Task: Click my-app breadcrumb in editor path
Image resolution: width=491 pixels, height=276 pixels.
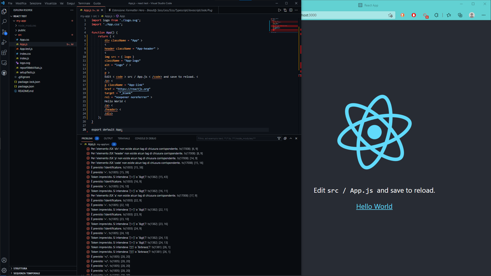Action: pos(85,16)
